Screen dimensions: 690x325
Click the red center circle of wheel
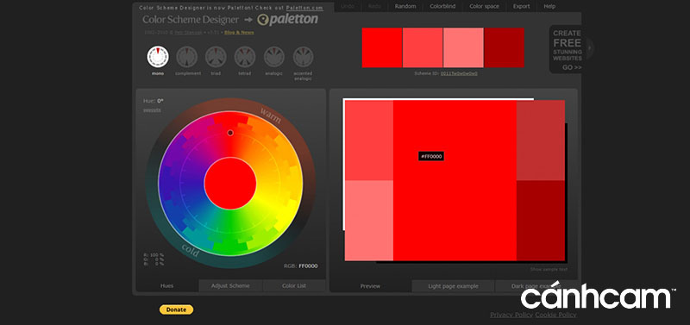(230, 183)
